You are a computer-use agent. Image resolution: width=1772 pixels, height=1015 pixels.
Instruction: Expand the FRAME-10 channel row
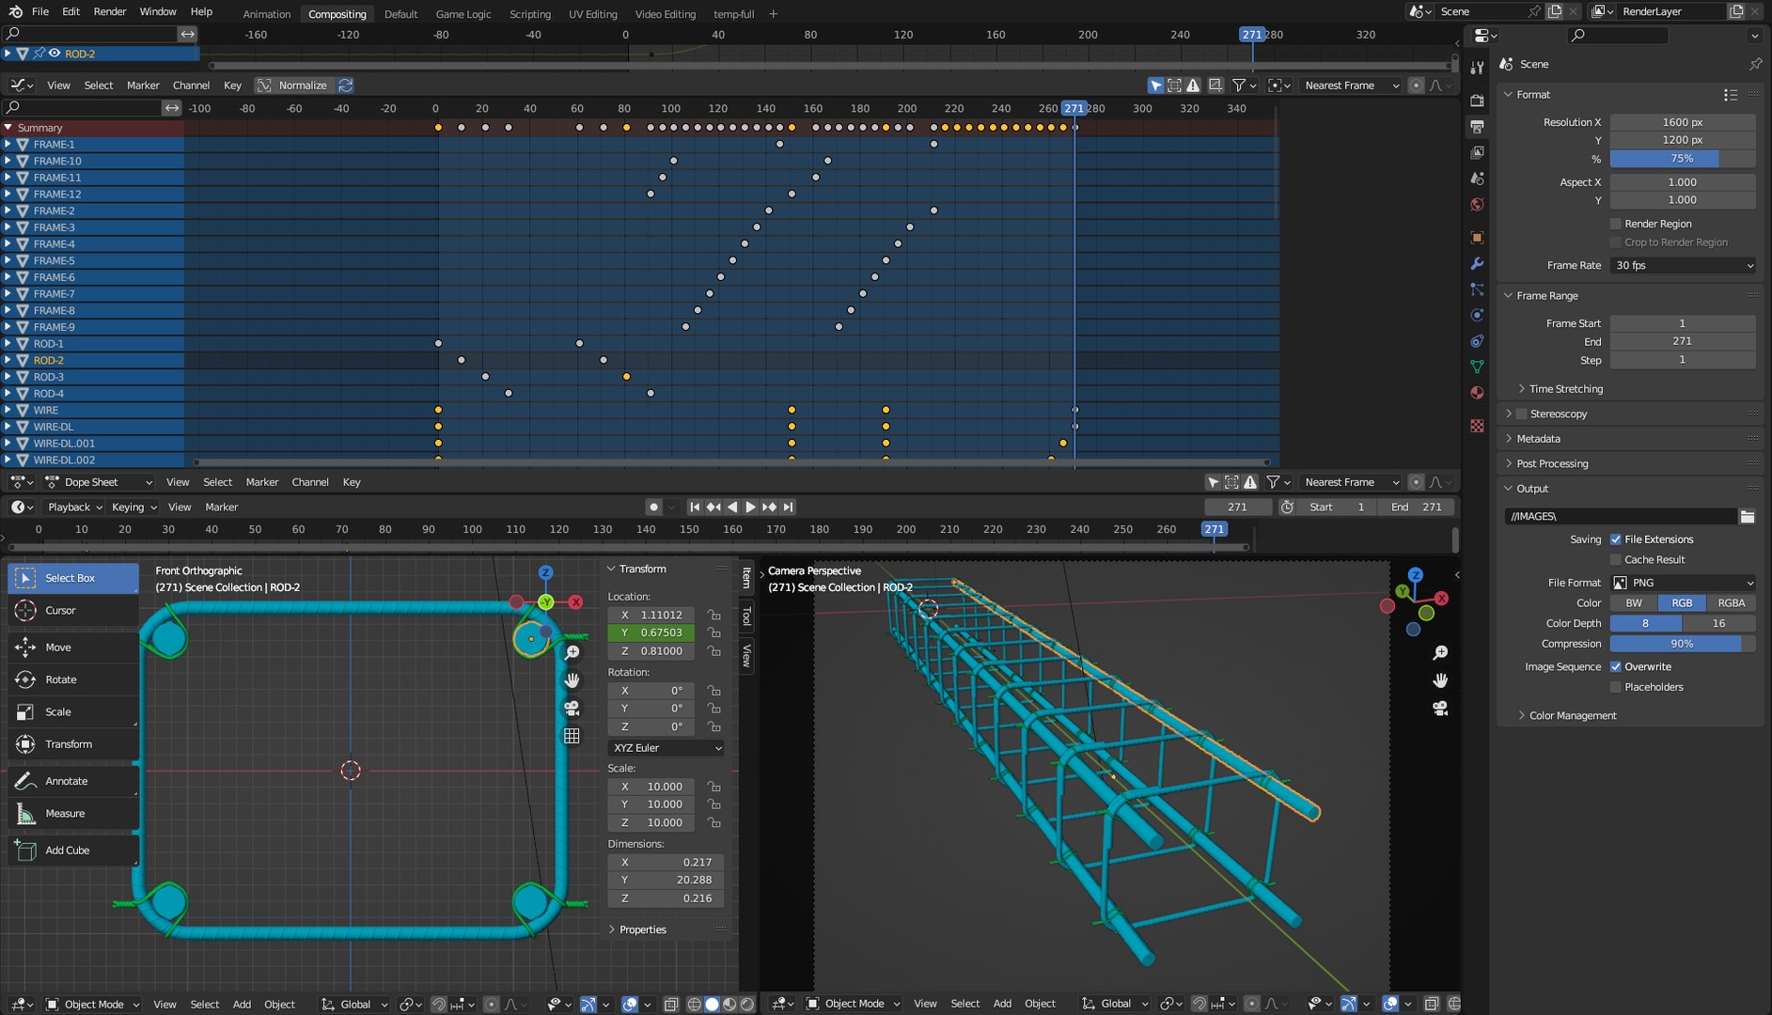[8, 162]
